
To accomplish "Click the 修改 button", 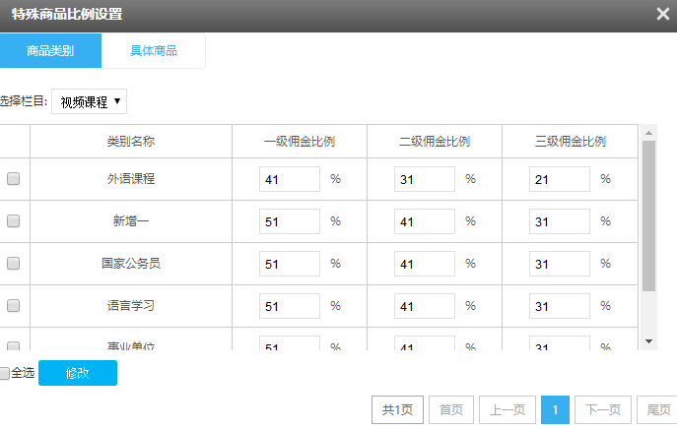I will point(78,373).
